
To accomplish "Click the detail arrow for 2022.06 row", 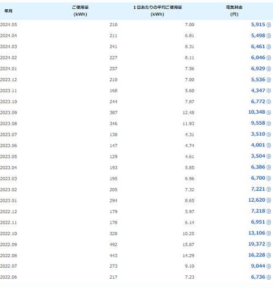I will (x=269, y=277).
